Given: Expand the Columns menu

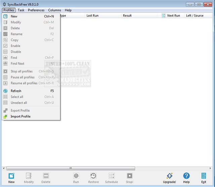Looking at the screenshot, I should point(54,10).
